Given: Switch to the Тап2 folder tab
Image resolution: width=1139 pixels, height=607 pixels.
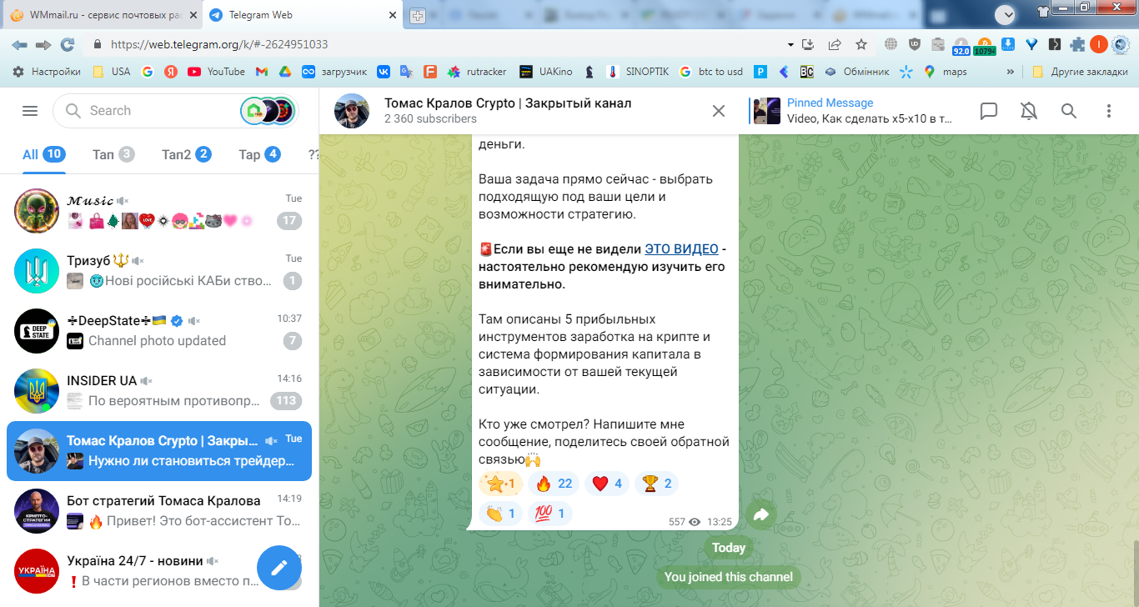Looking at the screenshot, I should tap(186, 154).
